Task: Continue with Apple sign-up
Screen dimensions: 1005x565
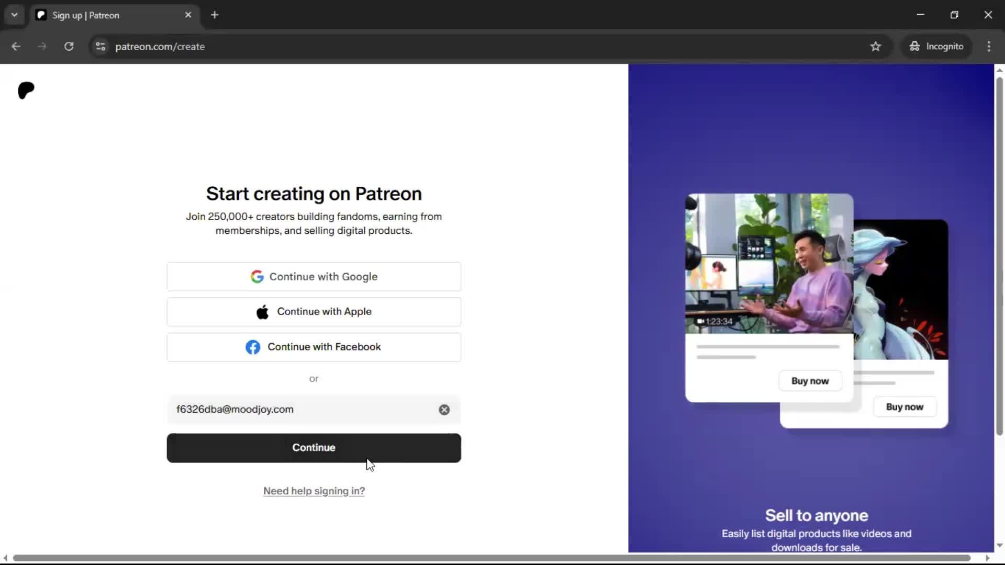Action: (x=314, y=312)
